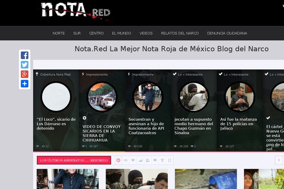Viewport: 284px width, 189px height.
Task: Like the Secuestran y asesinan card
Action: [x=129, y=146]
